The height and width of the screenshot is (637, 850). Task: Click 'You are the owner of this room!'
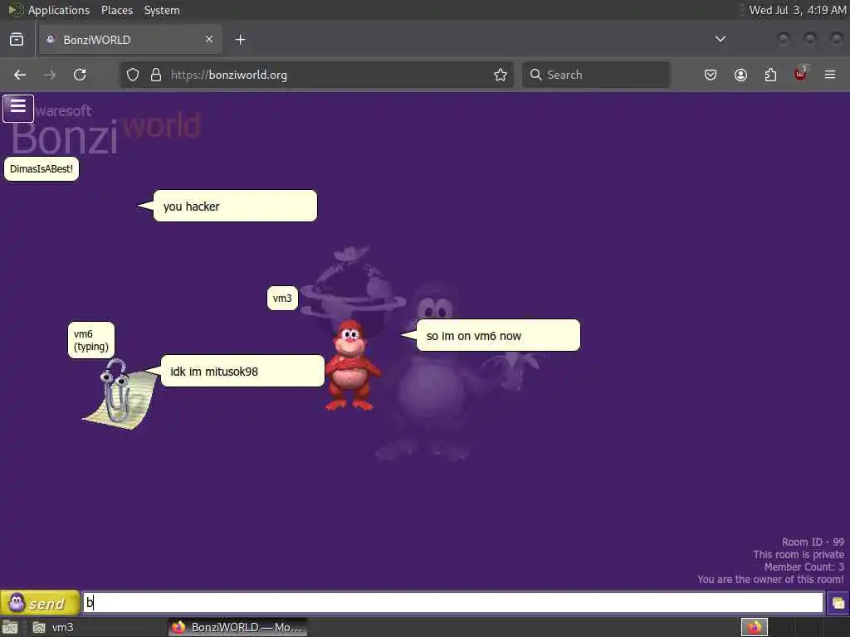click(x=770, y=580)
